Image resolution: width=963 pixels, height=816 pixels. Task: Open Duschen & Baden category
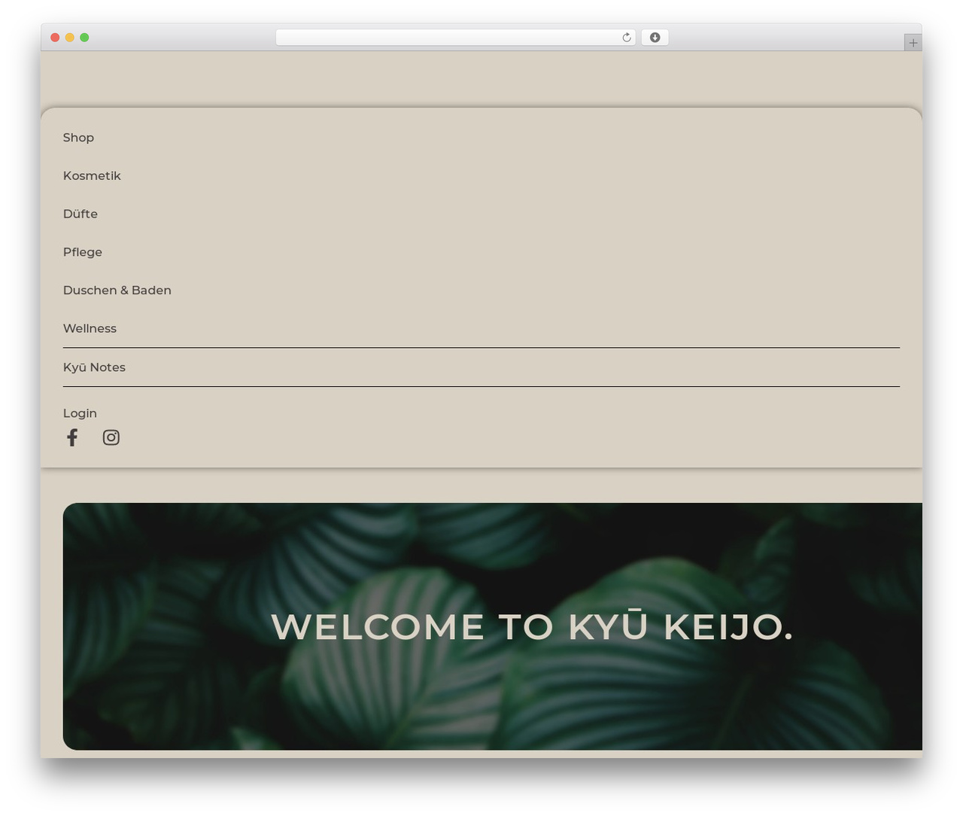117,290
